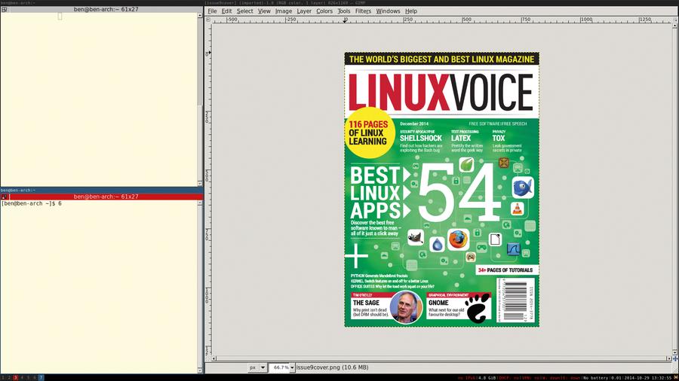The image size is (679, 381).
Task: Open the View menu
Action: point(264,11)
